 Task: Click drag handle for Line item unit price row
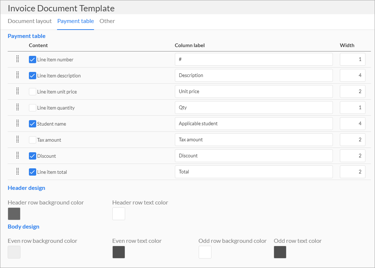click(18, 91)
